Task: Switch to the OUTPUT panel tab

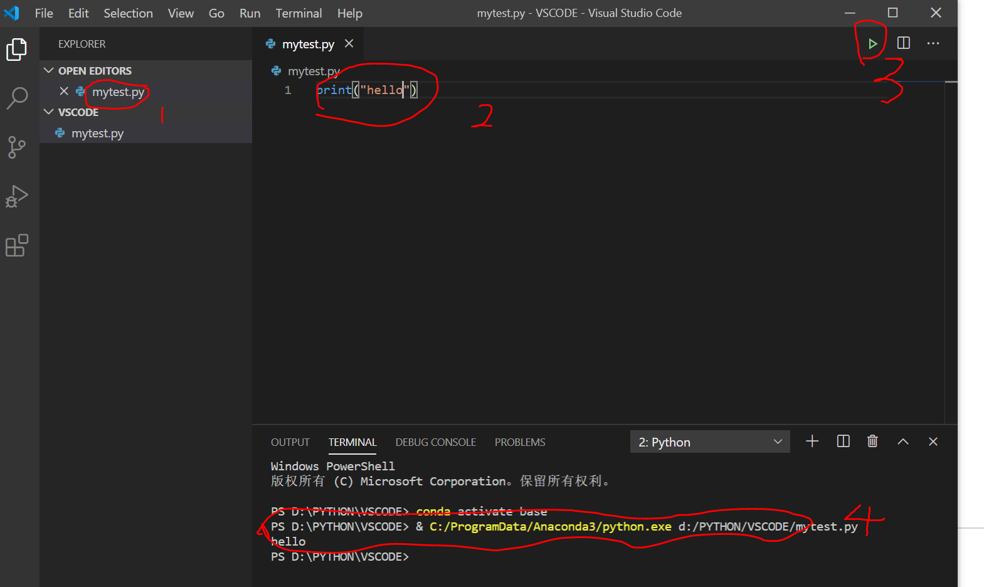Action: click(290, 442)
